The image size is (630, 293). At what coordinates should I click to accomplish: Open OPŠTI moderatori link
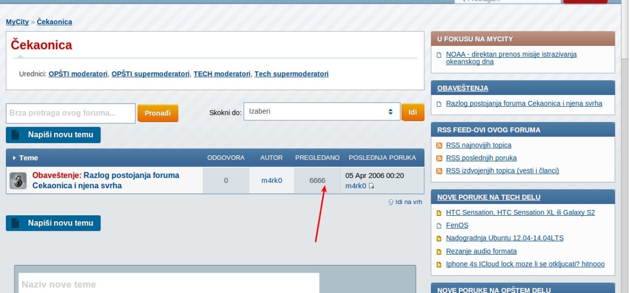[78, 74]
